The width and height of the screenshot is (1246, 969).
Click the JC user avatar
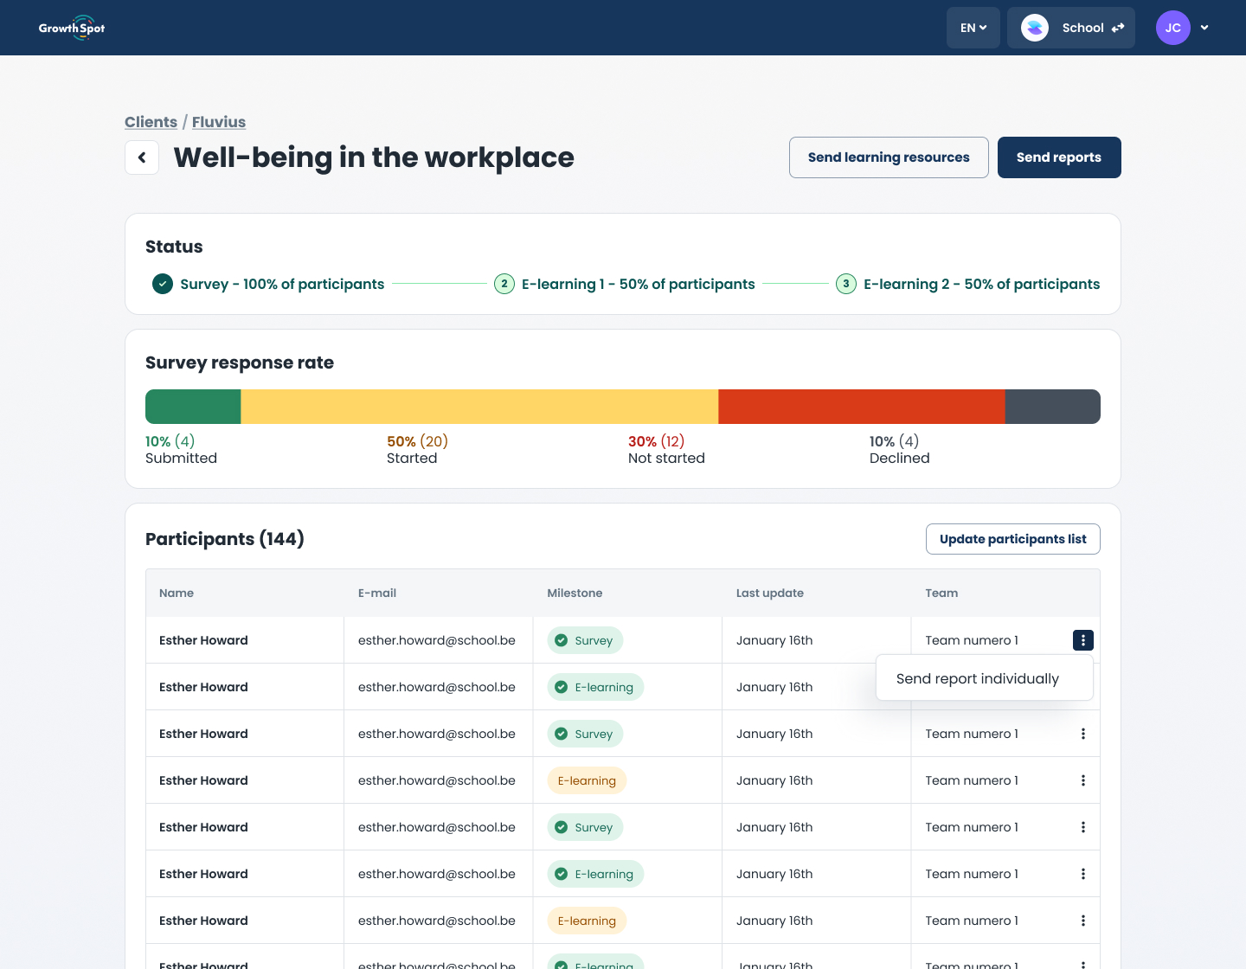click(1172, 28)
